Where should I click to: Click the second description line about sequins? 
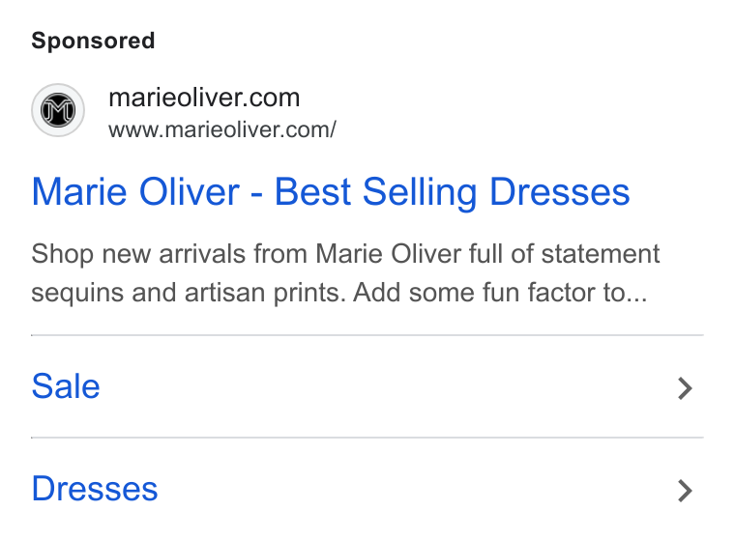338,293
